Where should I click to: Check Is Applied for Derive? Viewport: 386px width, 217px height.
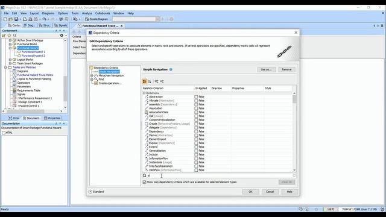coord(196,135)
